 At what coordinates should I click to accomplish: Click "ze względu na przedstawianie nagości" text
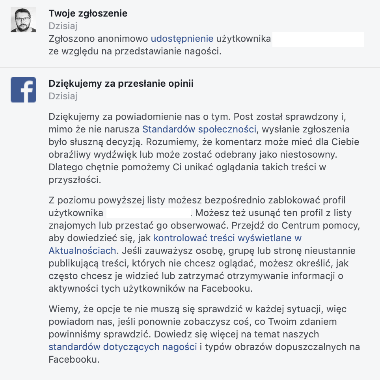(135, 51)
